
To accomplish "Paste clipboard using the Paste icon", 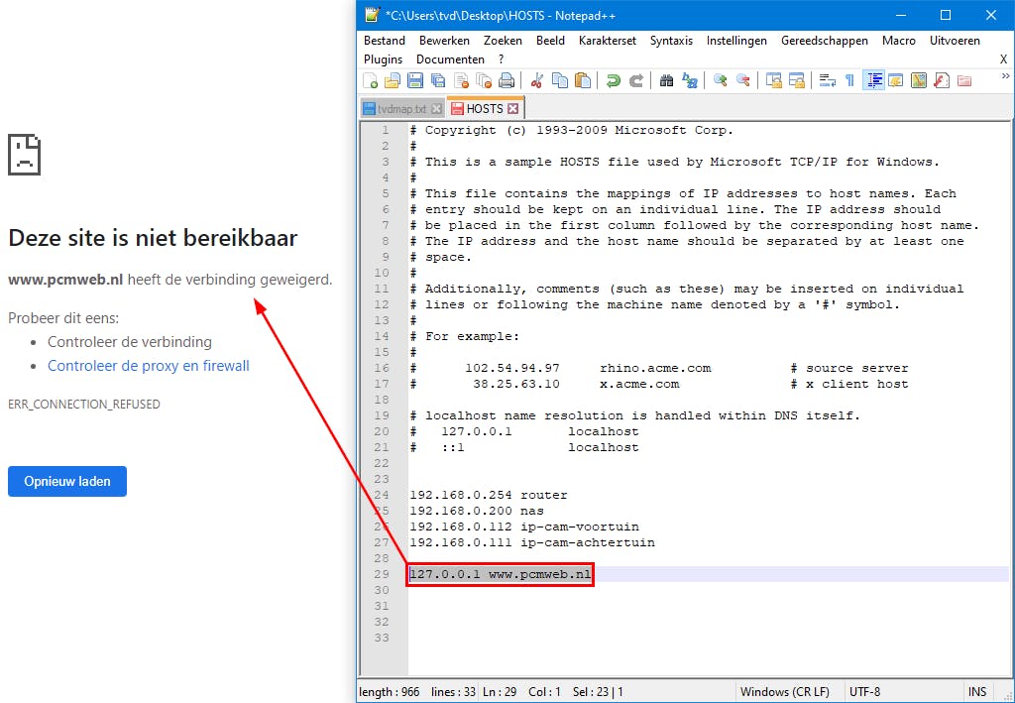I will [583, 80].
